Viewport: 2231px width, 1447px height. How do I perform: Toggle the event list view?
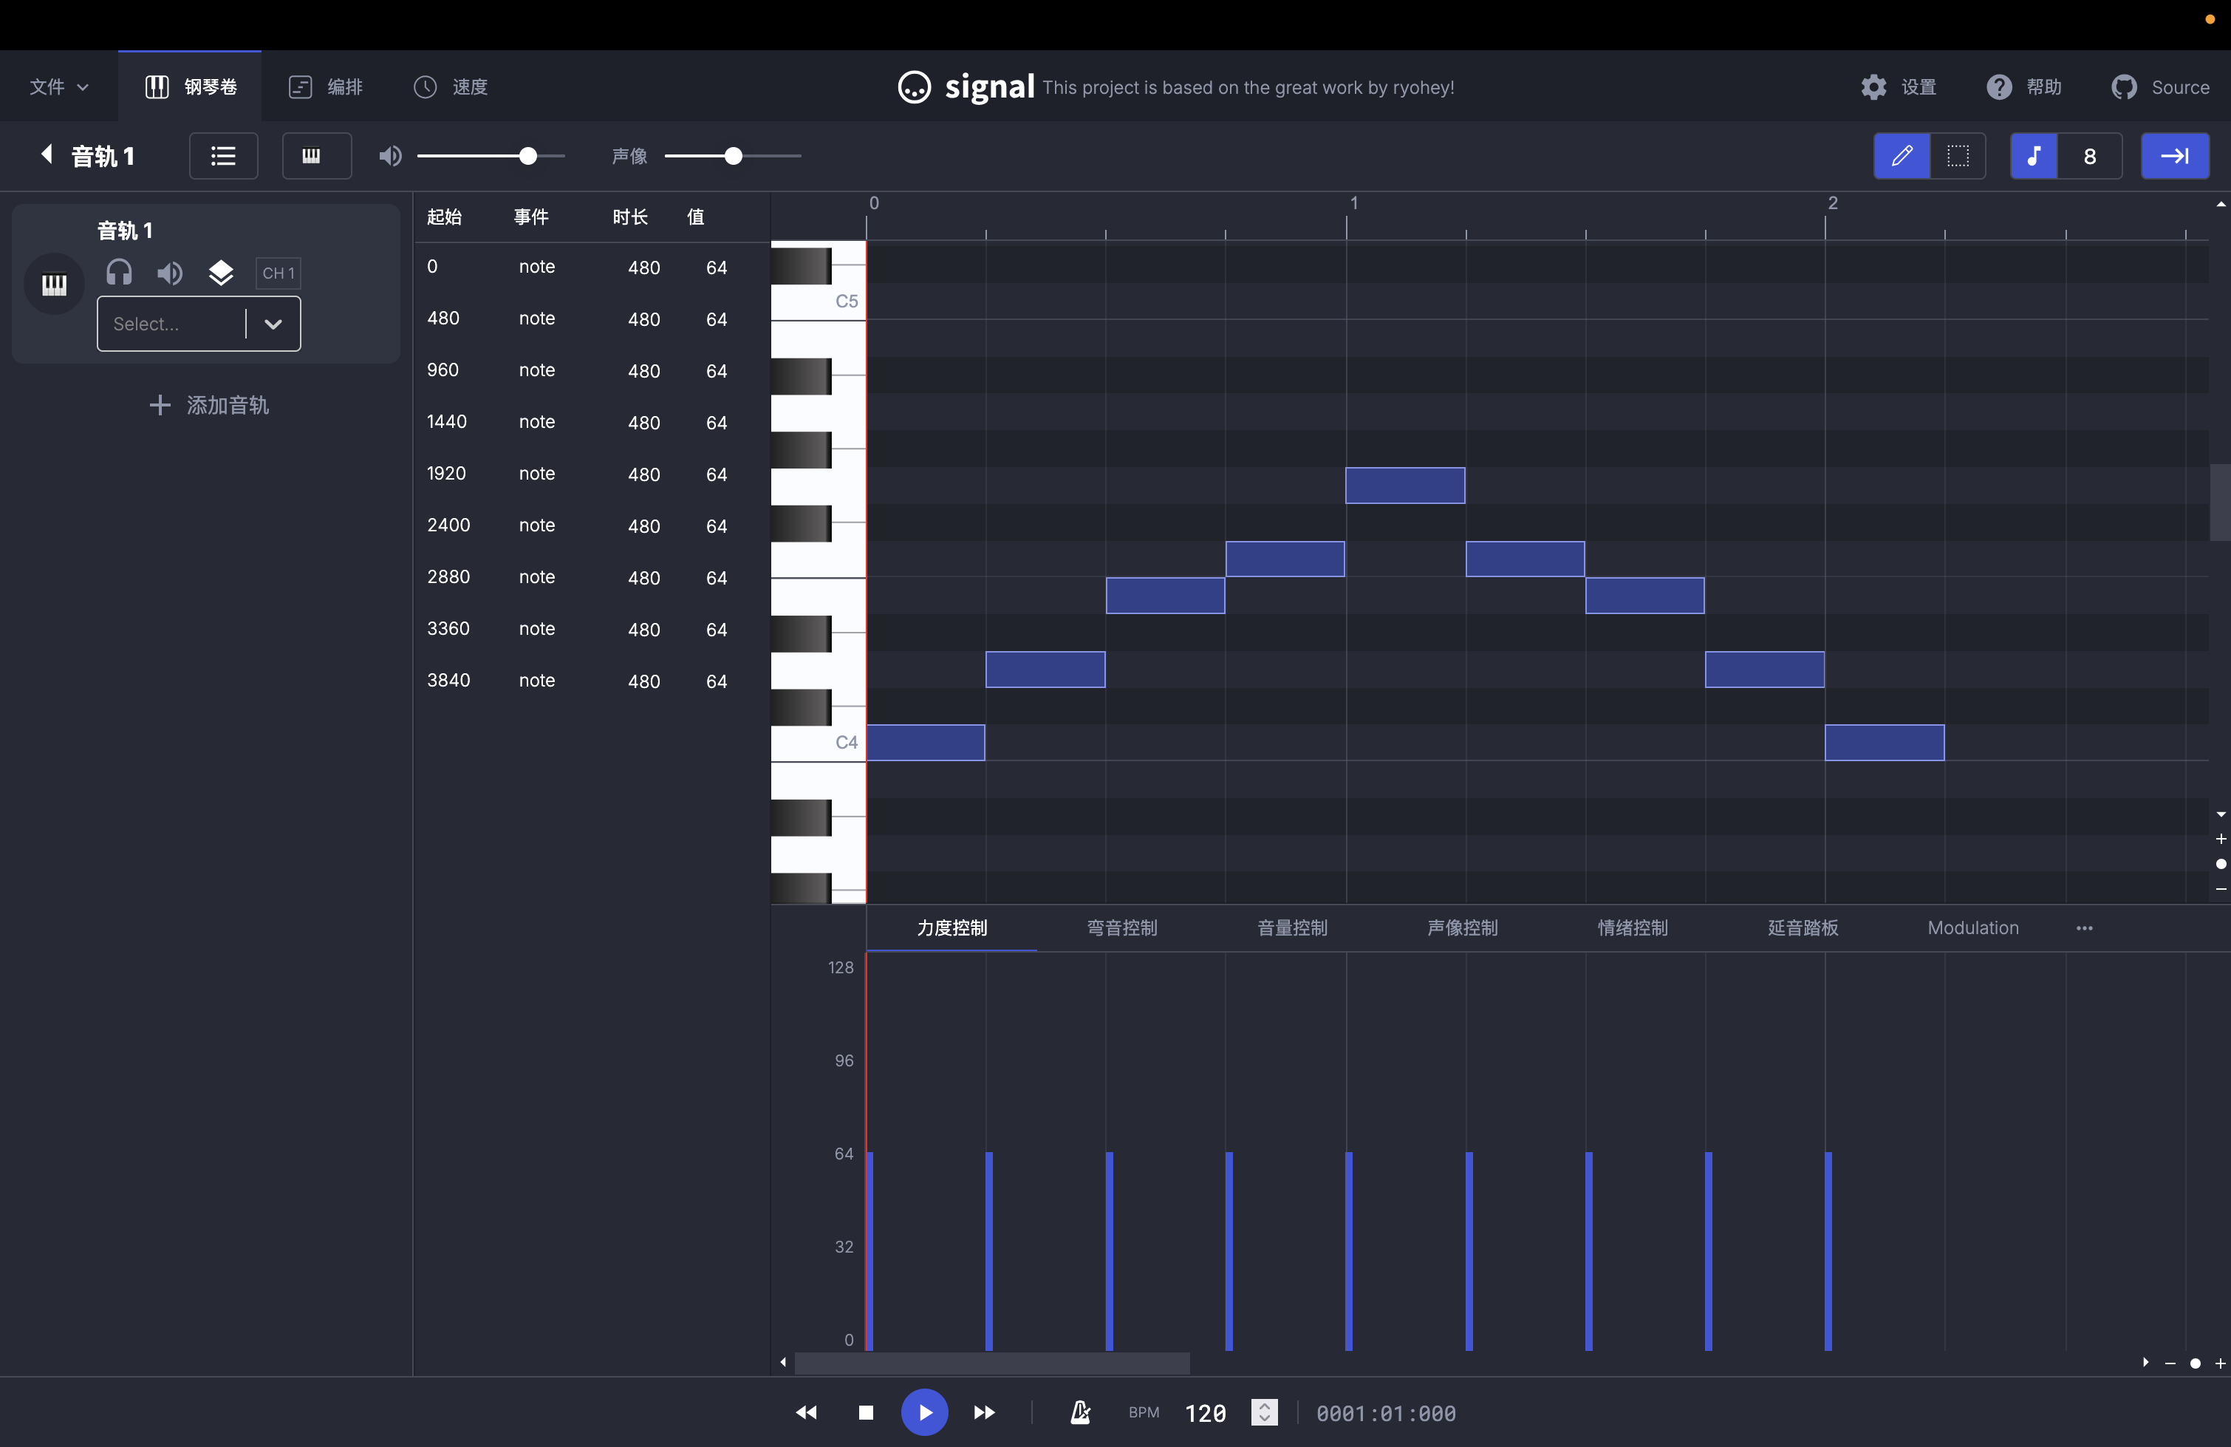coord(223,156)
